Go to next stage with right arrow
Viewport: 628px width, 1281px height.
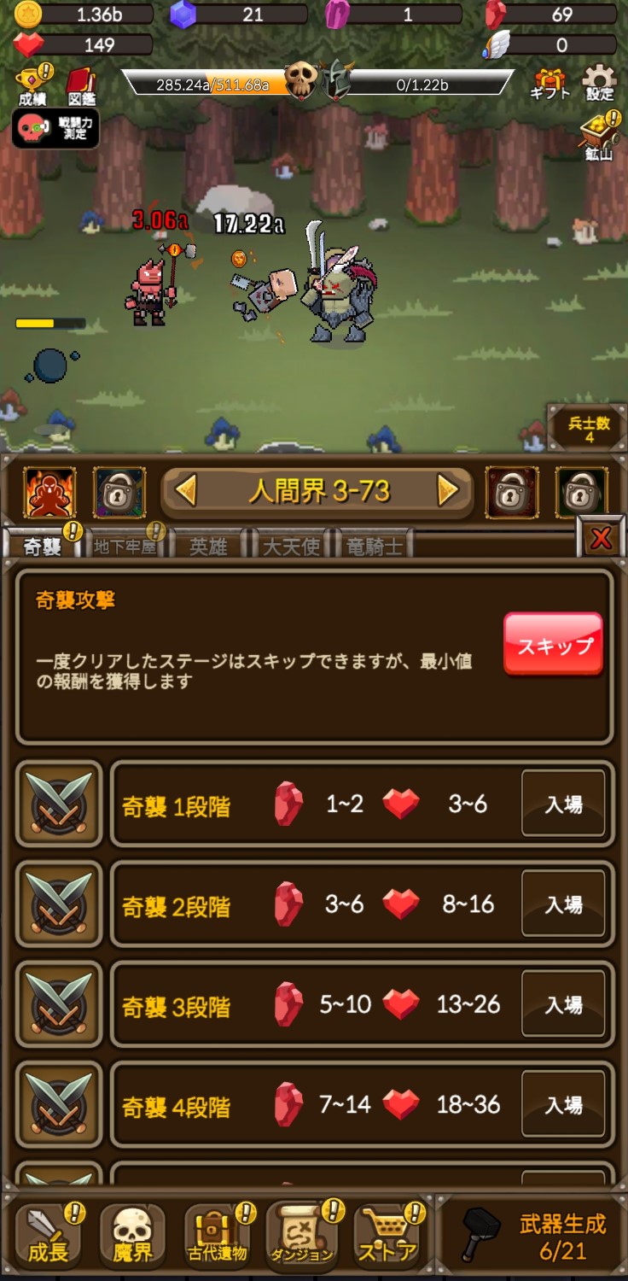[x=449, y=490]
